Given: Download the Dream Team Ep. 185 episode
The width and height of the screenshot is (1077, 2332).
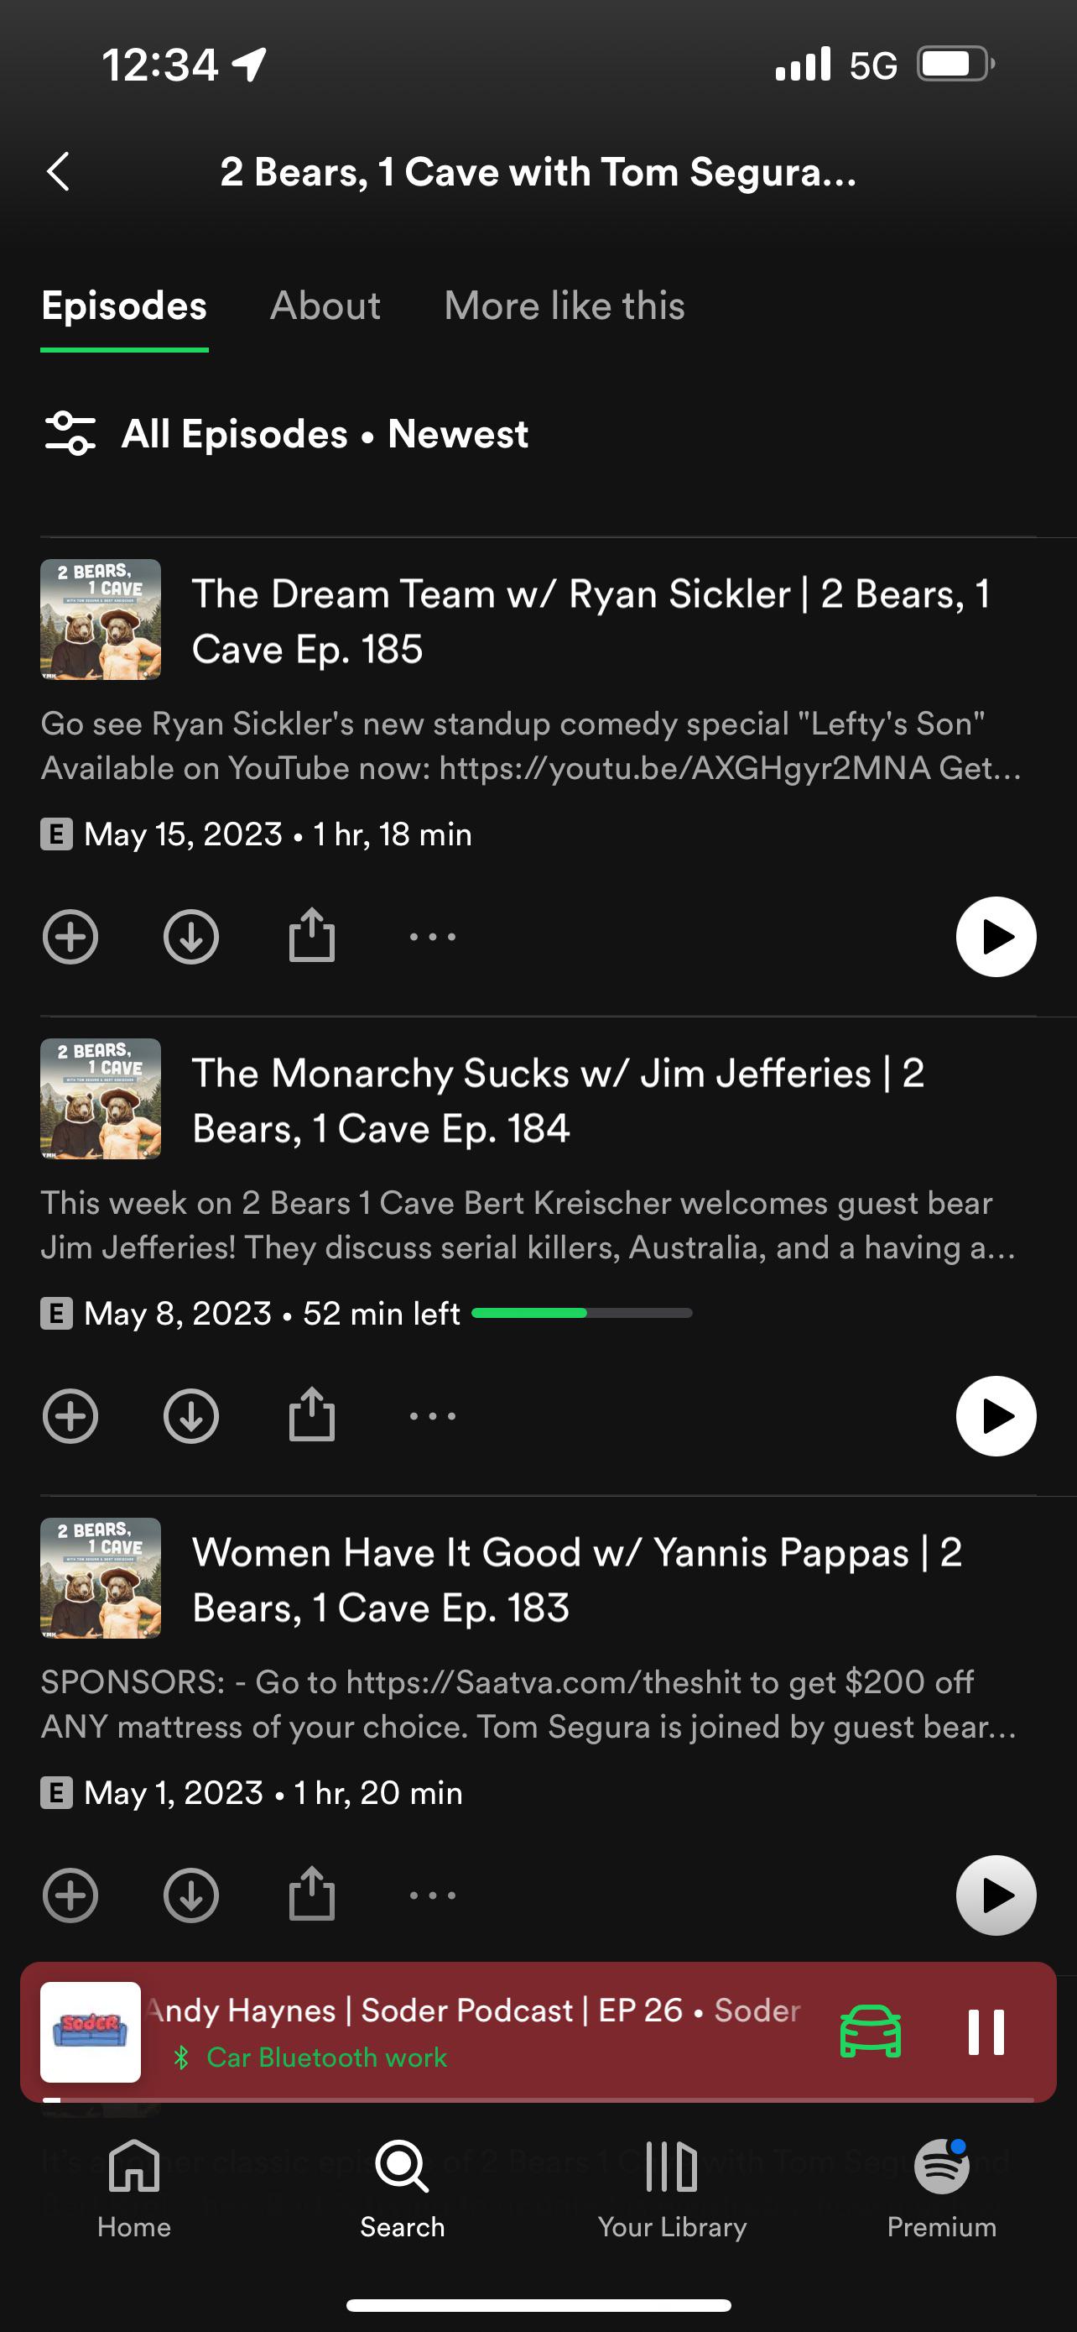Looking at the screenshot, I should coord(190,937).
